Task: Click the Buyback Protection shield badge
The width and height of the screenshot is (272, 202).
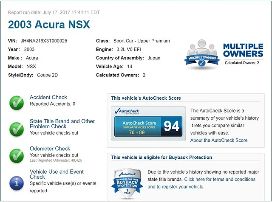Action: click(127, 183)
